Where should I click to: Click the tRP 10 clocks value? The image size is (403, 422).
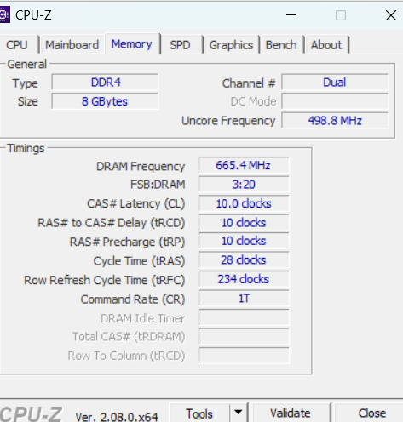pyautogui.click(x=244, y=241)
